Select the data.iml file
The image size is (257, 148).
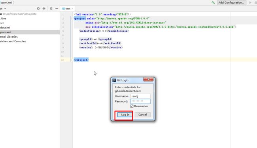5,28
